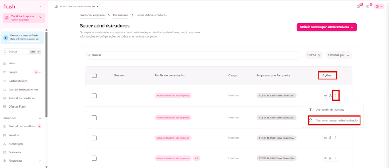Viewport: 389px width, 168px height.
Task: Click the remove-person icon in the +2 badge row
Action: coord(330,158)
